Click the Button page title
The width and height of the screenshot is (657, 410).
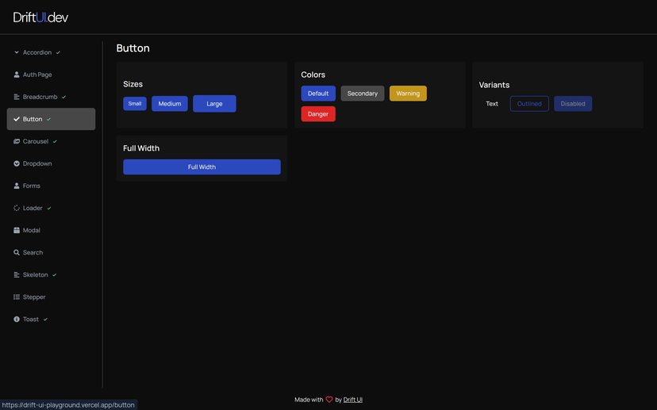click(133, 48)
